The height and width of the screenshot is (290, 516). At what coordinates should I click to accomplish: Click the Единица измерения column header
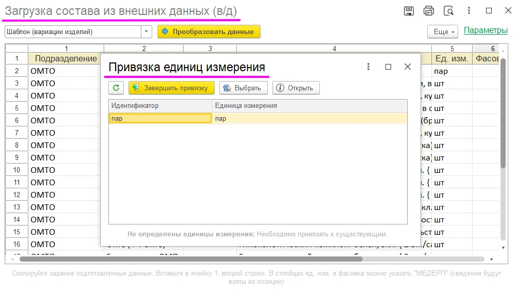[310, 106]
